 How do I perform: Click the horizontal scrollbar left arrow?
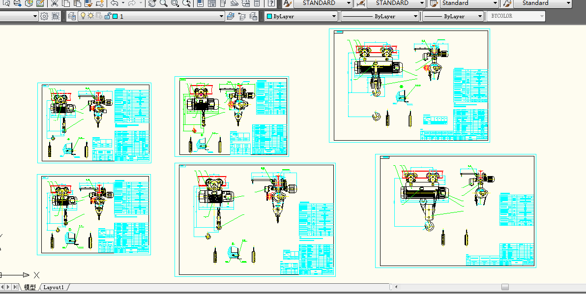[396, 287]
